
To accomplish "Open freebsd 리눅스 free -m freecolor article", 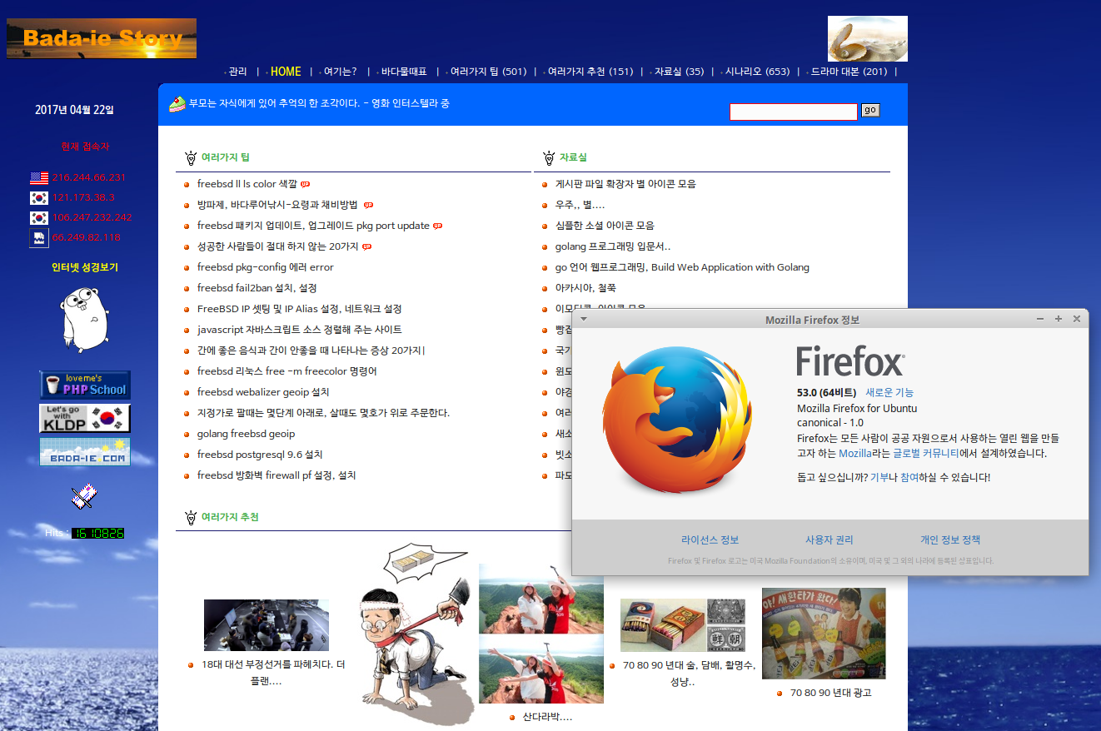I will (287, 371).
